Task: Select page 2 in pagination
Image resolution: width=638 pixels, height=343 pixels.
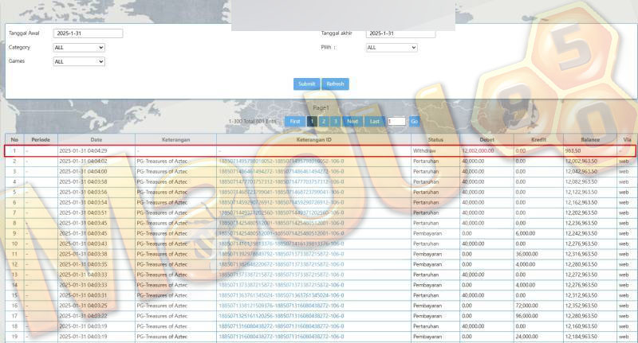Action: (324, 122)
